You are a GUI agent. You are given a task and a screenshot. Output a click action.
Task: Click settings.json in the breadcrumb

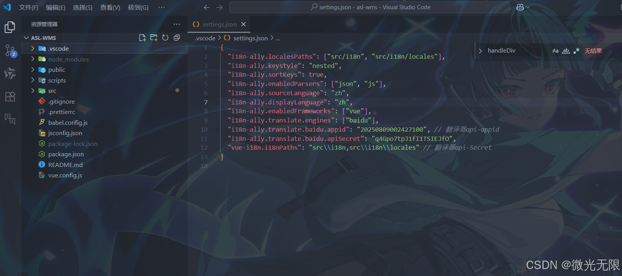coord(250,38)
